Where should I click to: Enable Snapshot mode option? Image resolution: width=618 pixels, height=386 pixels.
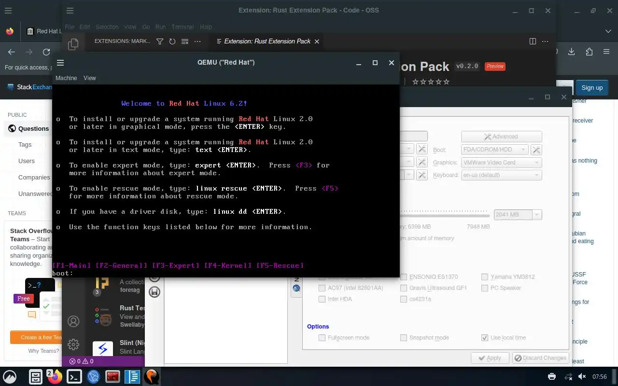click(x=404, y=338)
